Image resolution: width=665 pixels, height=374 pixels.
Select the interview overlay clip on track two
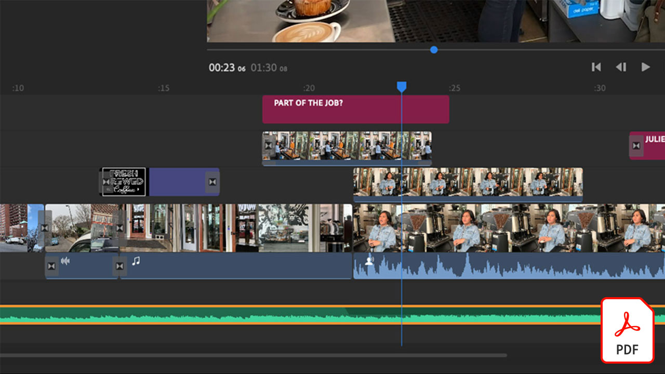click(468, 184)
